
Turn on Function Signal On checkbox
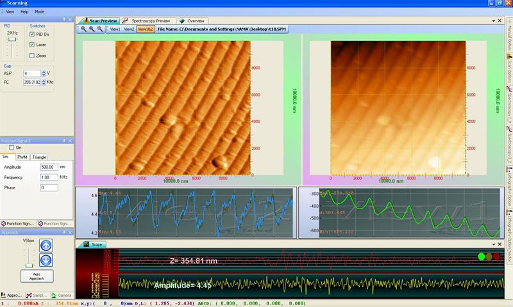click(x=12, y=147)
